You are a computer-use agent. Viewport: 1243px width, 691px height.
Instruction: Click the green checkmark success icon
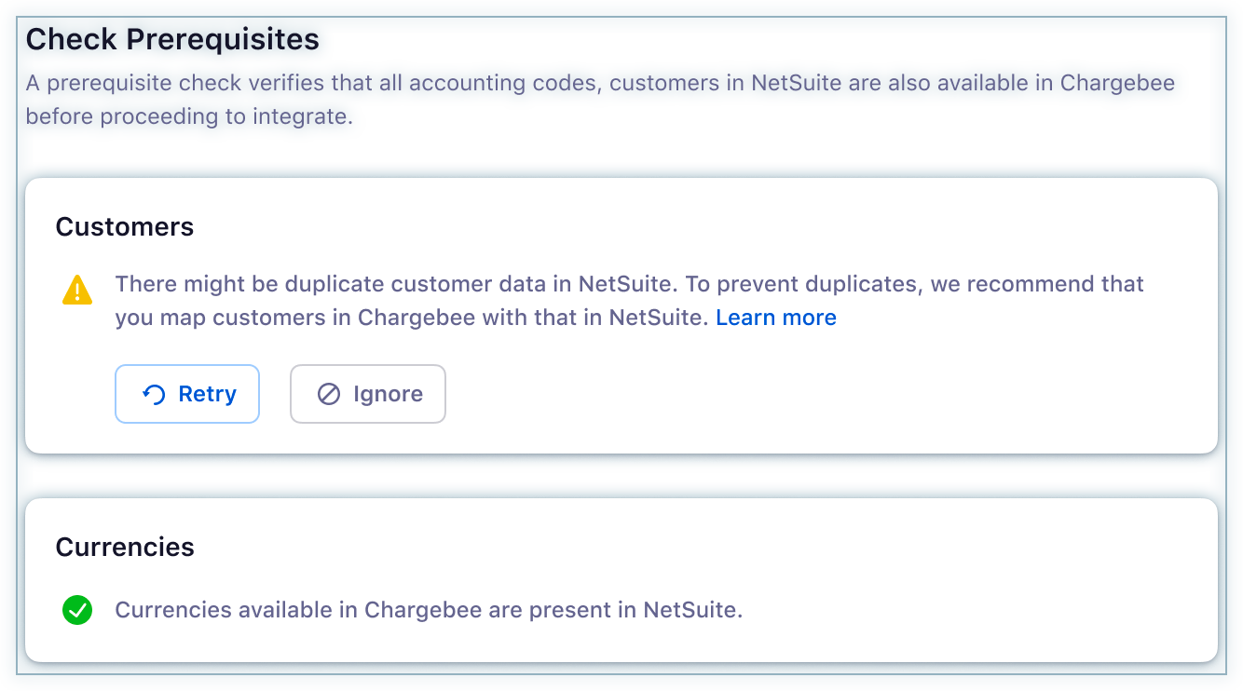pyautogui.click(x=77, y=611)
